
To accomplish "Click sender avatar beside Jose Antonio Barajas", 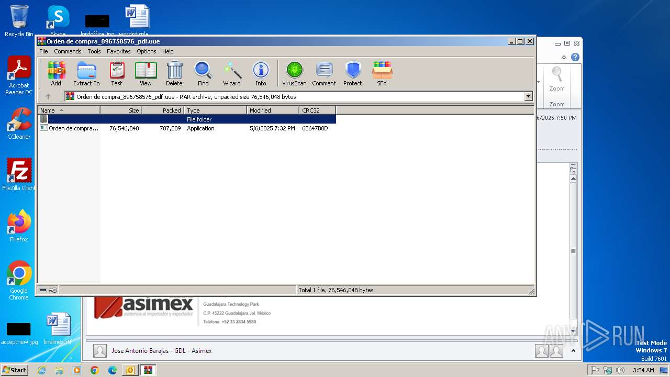I will click(x=100, y=351).
